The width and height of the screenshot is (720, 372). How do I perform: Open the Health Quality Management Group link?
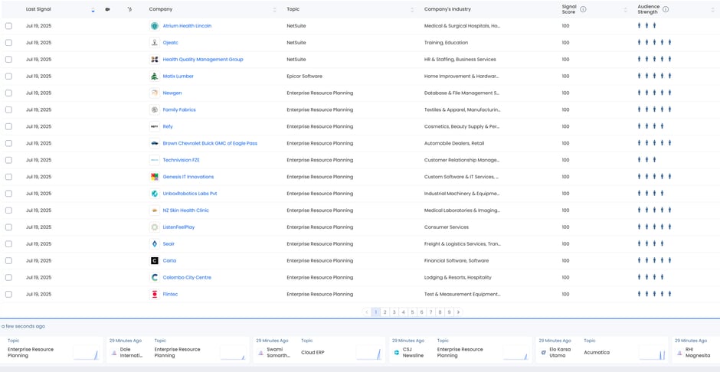[203, 60]
